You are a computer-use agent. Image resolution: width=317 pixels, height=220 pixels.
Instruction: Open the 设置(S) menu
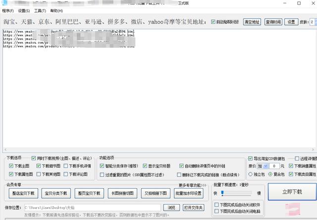24,11
